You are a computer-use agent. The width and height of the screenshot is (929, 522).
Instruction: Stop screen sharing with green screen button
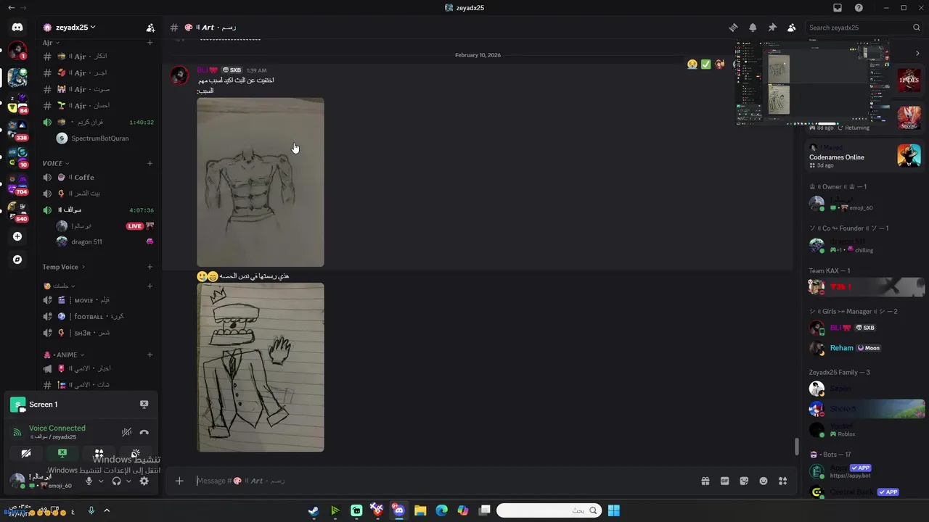(62, 453)
